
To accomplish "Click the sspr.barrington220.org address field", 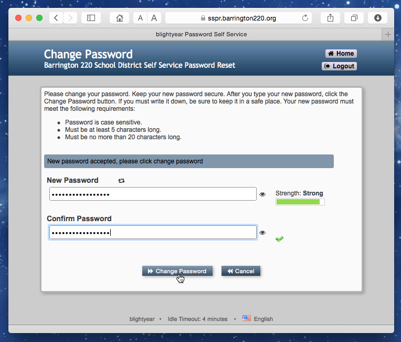I will (239, 18).
